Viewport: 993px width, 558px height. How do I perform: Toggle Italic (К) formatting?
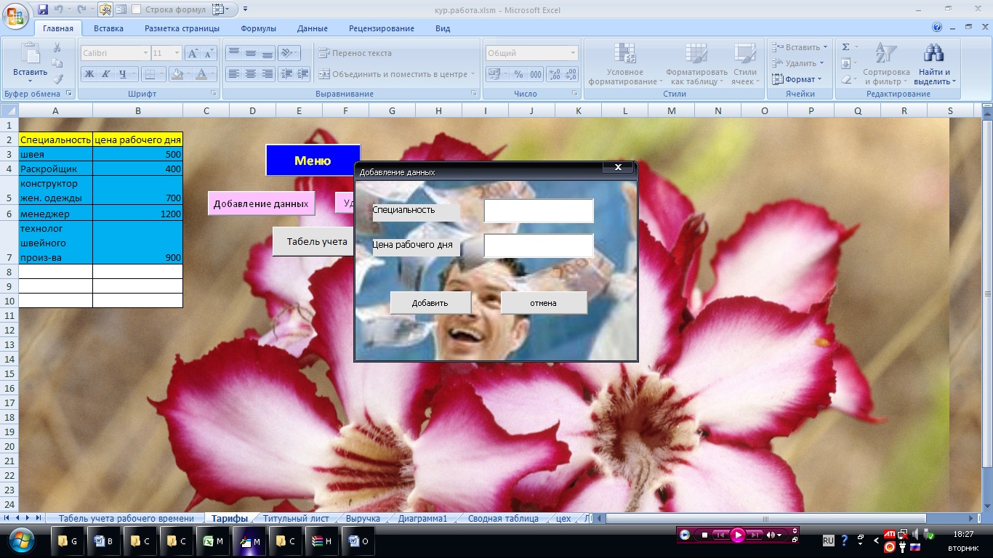106,74
